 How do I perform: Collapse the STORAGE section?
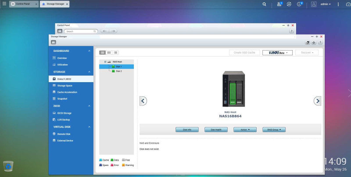click(90, 72)
